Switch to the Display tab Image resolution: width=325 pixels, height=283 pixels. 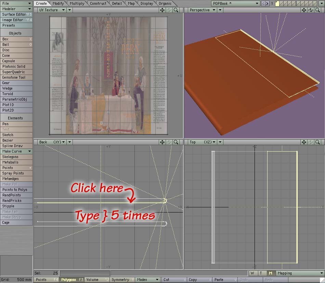(x=147, y=3)
